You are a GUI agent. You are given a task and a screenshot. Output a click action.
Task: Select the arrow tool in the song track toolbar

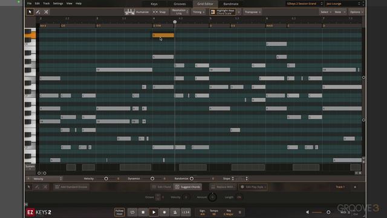(29, 187)
